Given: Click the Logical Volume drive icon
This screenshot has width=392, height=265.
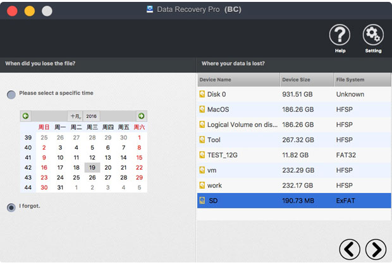Looking at the screenshot, I should coord(202,124).
